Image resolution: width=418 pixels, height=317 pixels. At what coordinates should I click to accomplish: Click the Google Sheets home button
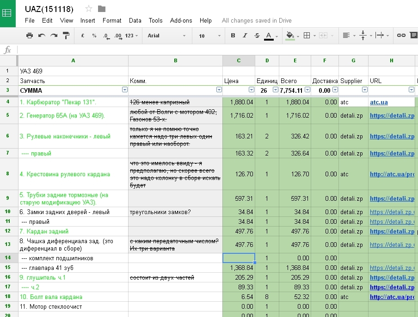(7, 13)
